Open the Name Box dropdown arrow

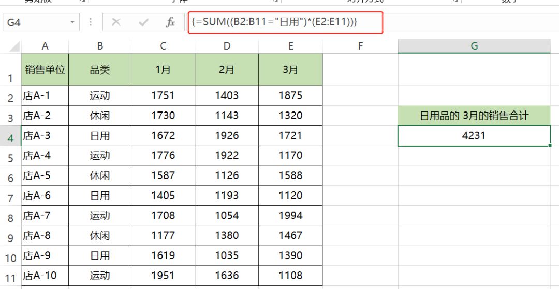point(72,23)
